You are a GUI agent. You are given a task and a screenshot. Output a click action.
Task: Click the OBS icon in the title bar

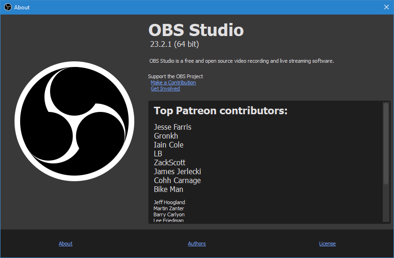coord(8,7)
